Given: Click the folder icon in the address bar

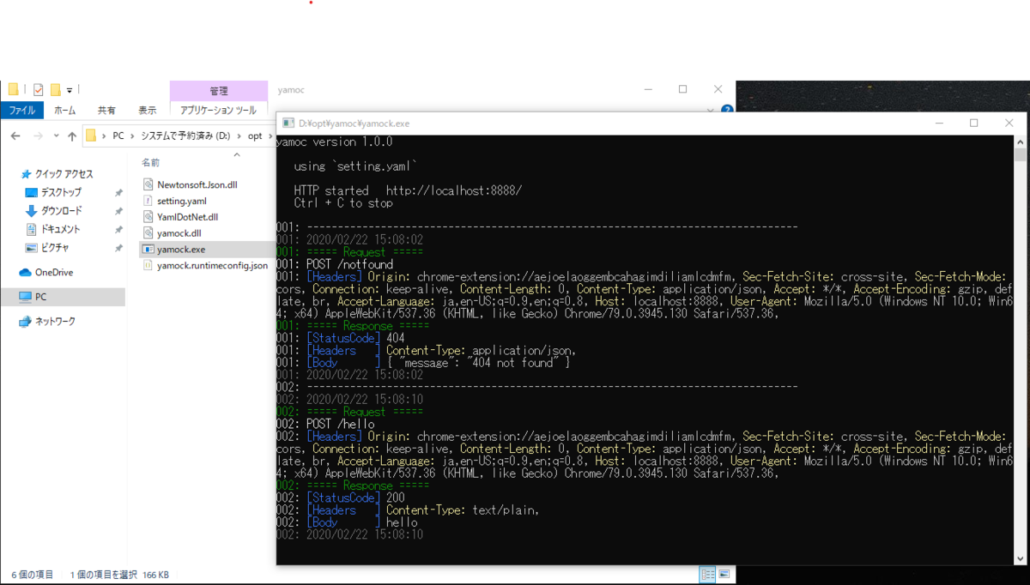Looking at the screenshot, I should point(90,136).
